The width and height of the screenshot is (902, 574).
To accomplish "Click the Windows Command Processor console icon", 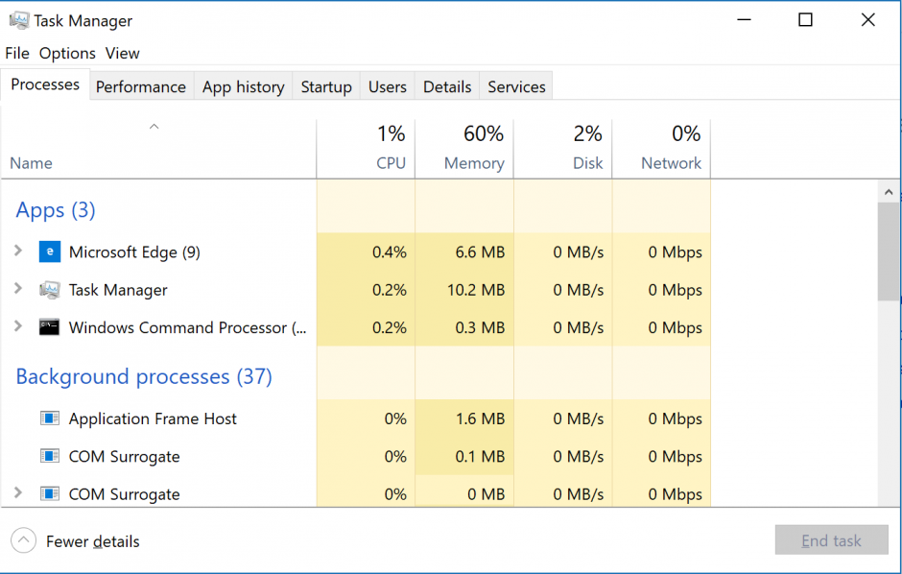I will pos(49,327).
